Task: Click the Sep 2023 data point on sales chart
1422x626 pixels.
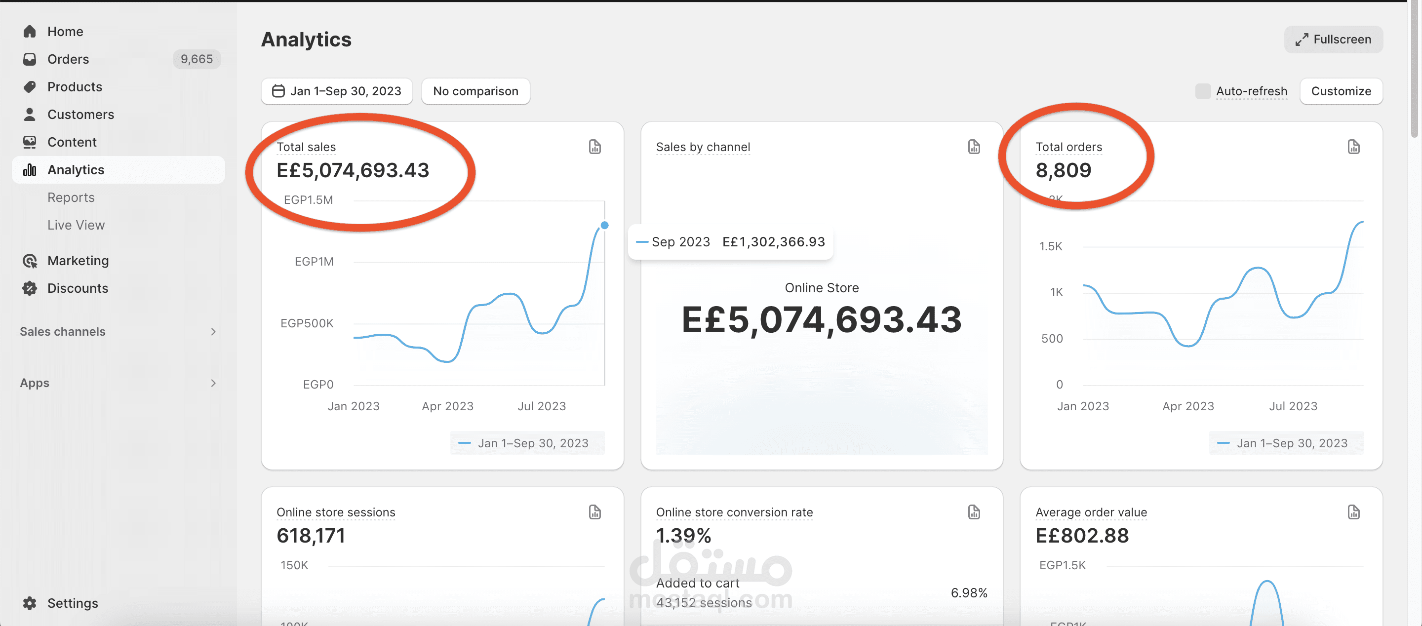Action: click(604, 225)
